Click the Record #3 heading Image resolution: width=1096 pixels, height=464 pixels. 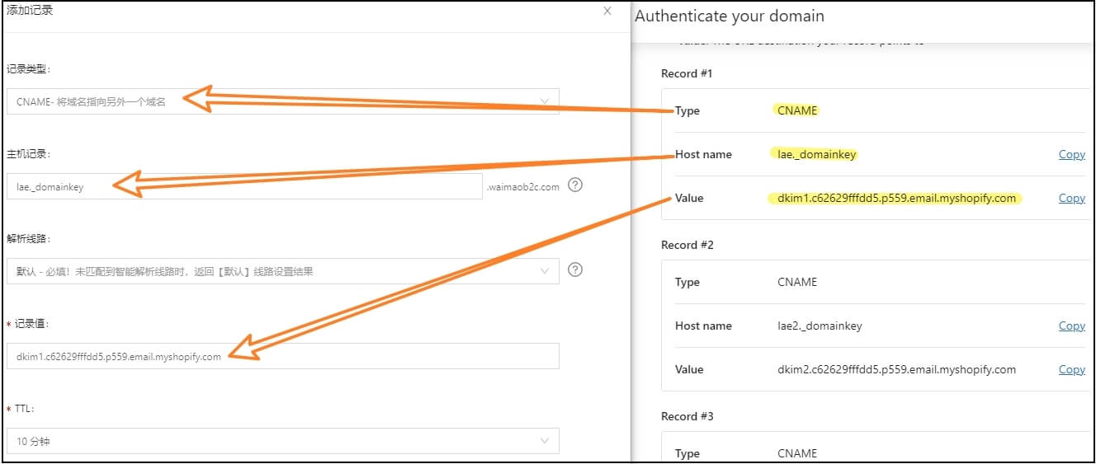687,416
